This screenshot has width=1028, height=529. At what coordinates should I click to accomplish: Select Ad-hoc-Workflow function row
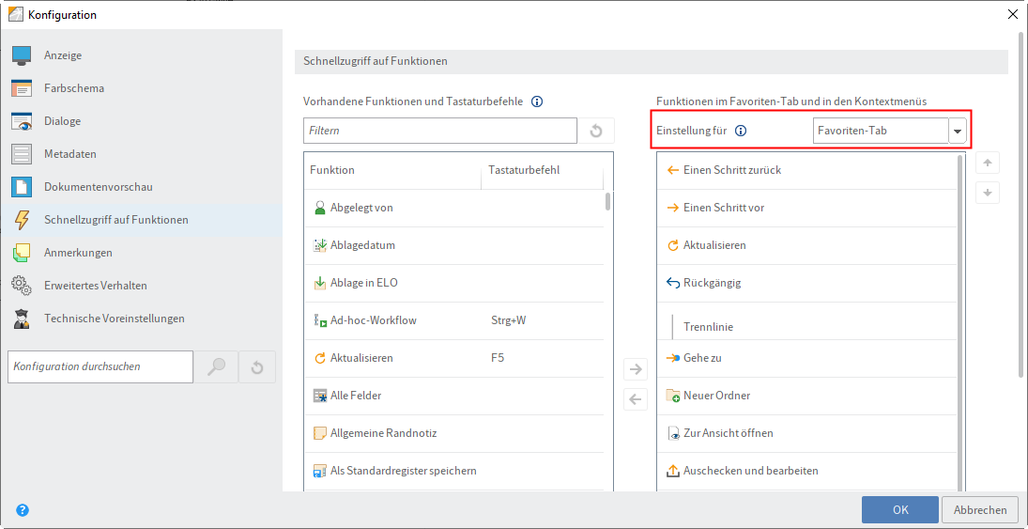pyautogui.click(x=453, y=321)
